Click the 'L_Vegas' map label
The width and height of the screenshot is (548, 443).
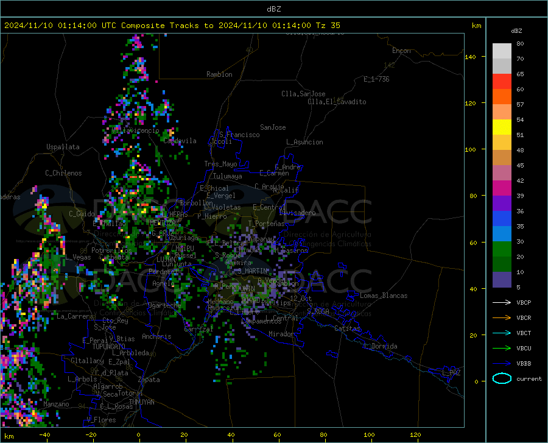78,257
